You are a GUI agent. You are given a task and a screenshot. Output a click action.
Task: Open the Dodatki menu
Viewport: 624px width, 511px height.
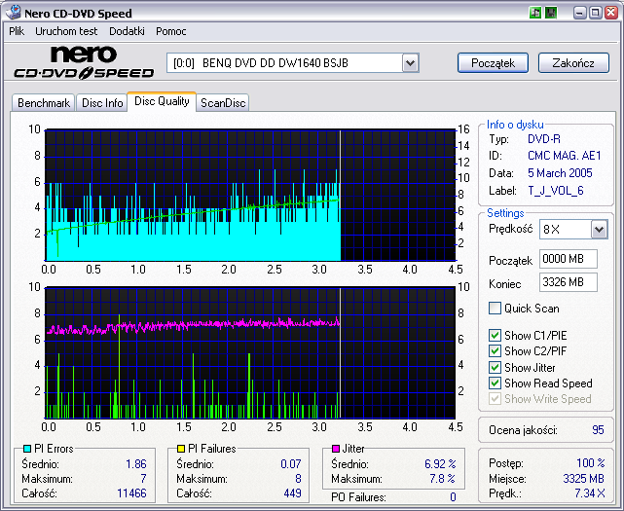tap(127, 31)
